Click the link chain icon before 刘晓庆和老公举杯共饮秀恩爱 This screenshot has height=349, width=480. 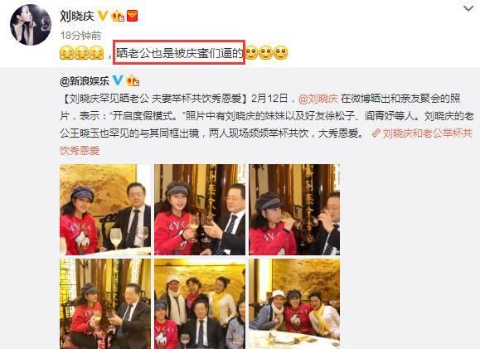coord(376,133)
